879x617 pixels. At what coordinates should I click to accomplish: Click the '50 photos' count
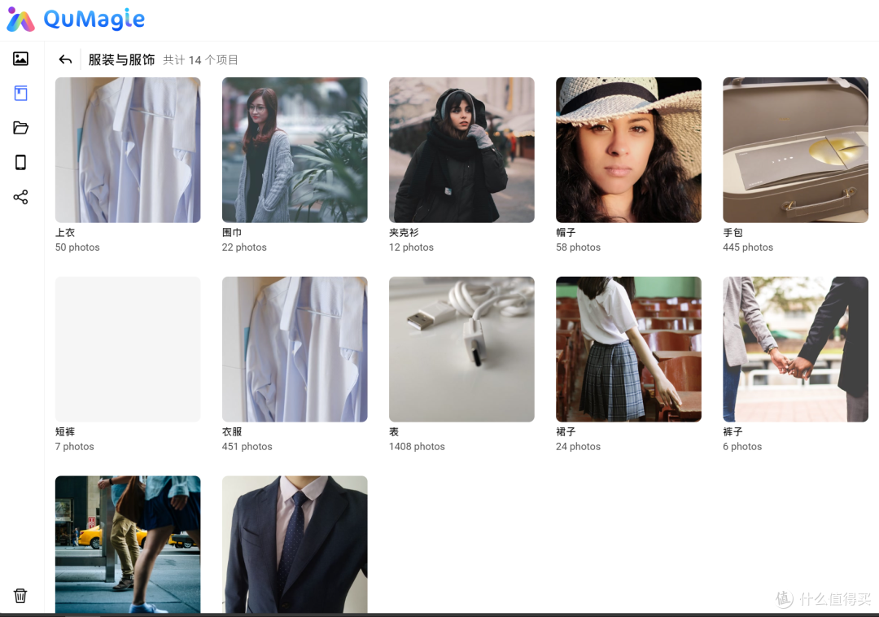[77, 247]
